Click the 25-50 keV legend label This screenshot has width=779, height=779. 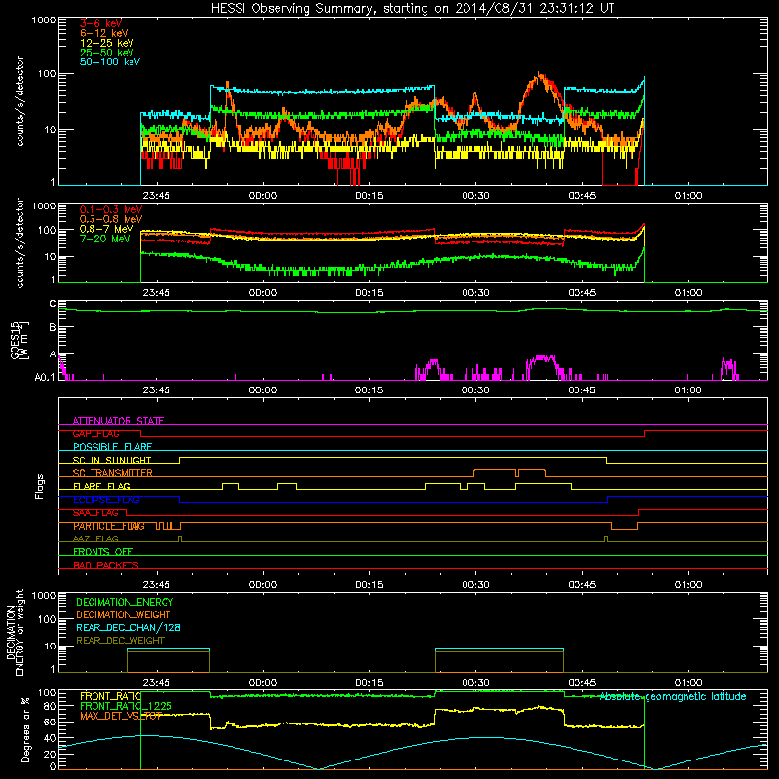tap(106, 53)
